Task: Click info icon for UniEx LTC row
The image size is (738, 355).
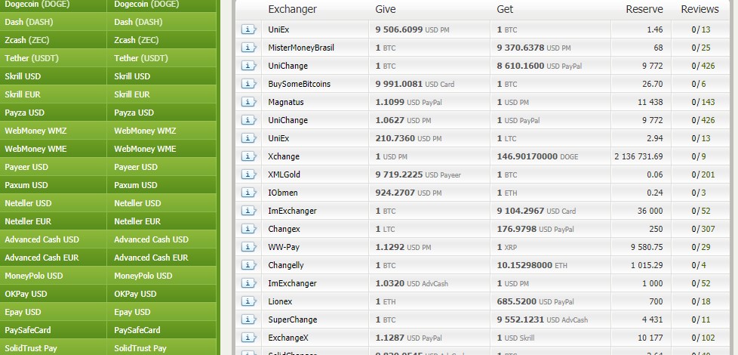Action: coord(248,138)
